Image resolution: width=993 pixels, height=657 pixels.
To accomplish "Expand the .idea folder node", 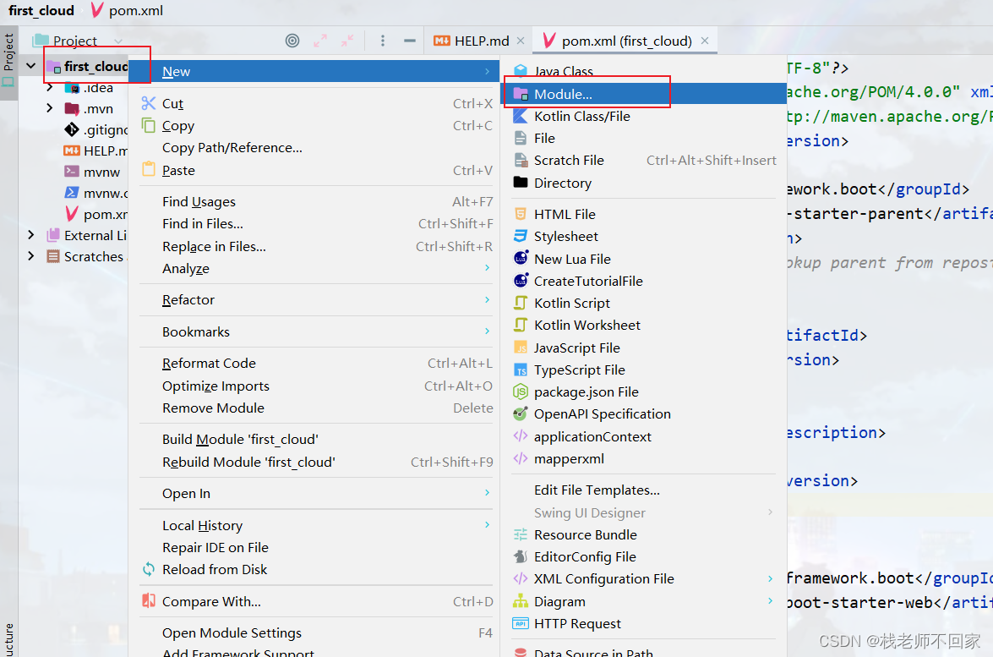I will click(x=49, y=87).
